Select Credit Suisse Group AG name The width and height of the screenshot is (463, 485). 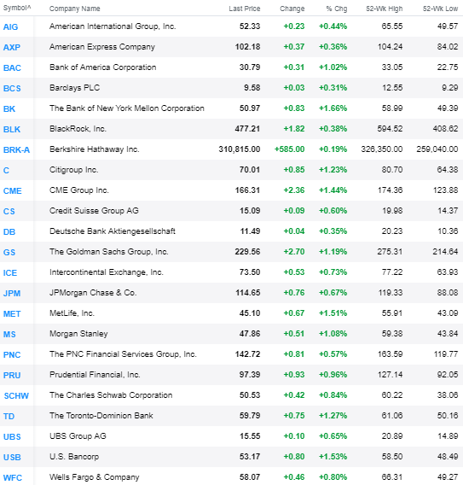click(94, 211)
